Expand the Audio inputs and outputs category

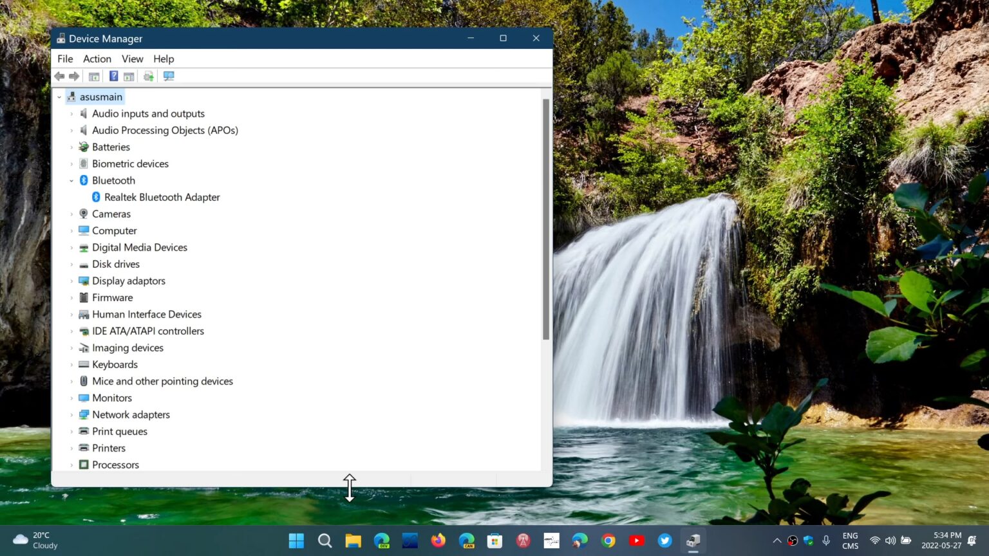pyautogui.click(x=71, y=114)
